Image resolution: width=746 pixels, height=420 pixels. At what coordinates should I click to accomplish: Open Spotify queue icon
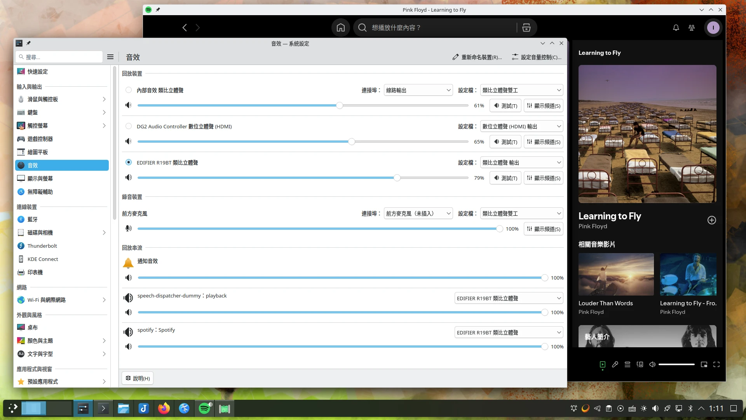(x=627, y=364)
